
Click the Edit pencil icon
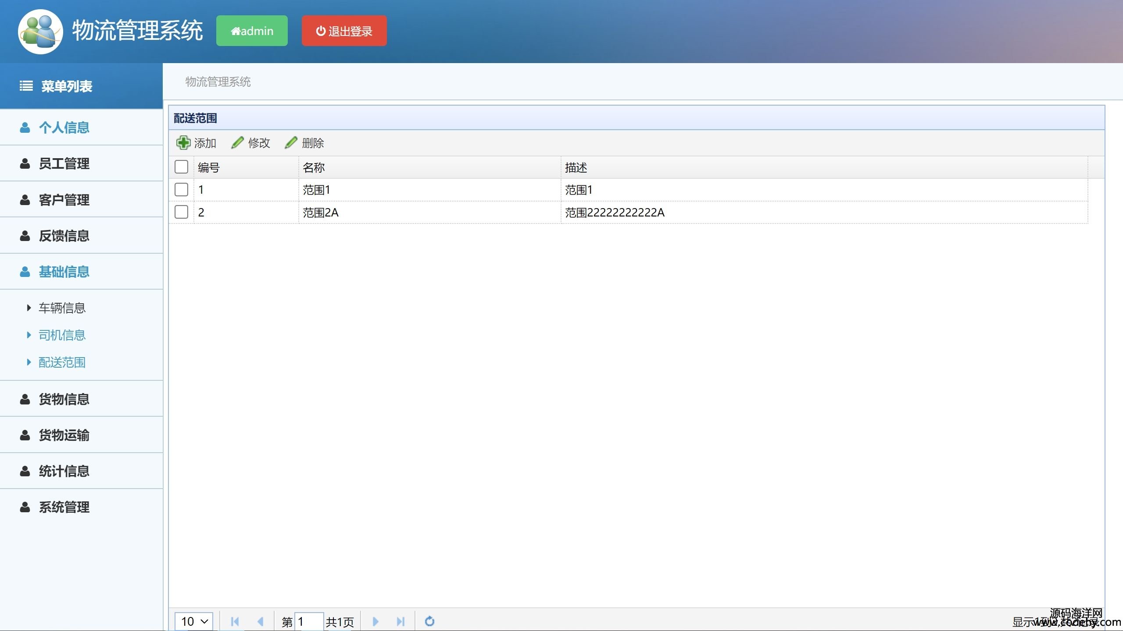coord(237,143)
